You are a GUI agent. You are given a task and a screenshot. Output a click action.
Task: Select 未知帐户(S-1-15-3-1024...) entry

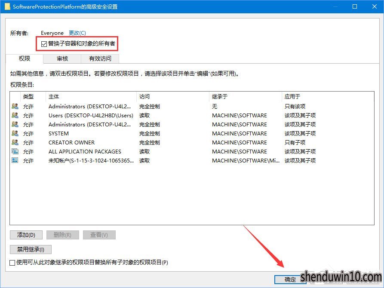[x=91, y=161]
